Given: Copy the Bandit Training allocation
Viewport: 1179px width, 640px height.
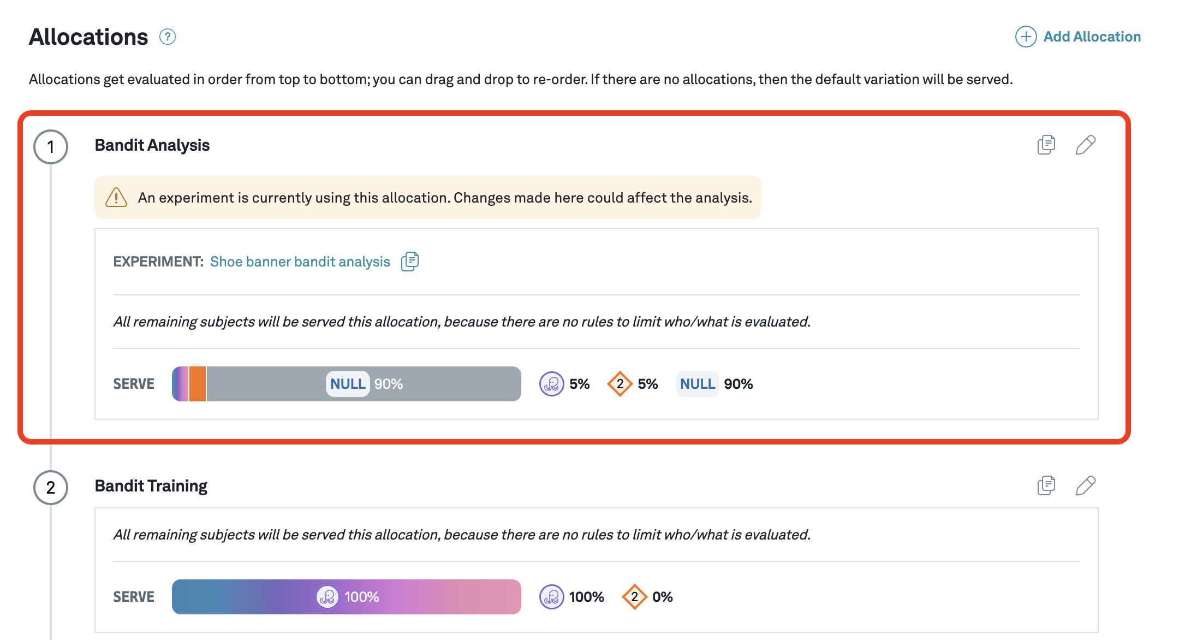Looking at the screenshot, I should click(1046, 485).
